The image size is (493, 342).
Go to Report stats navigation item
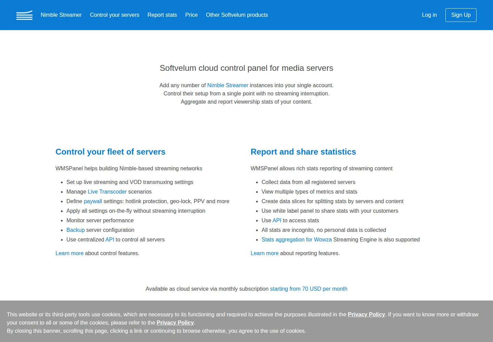coord(162,15)
